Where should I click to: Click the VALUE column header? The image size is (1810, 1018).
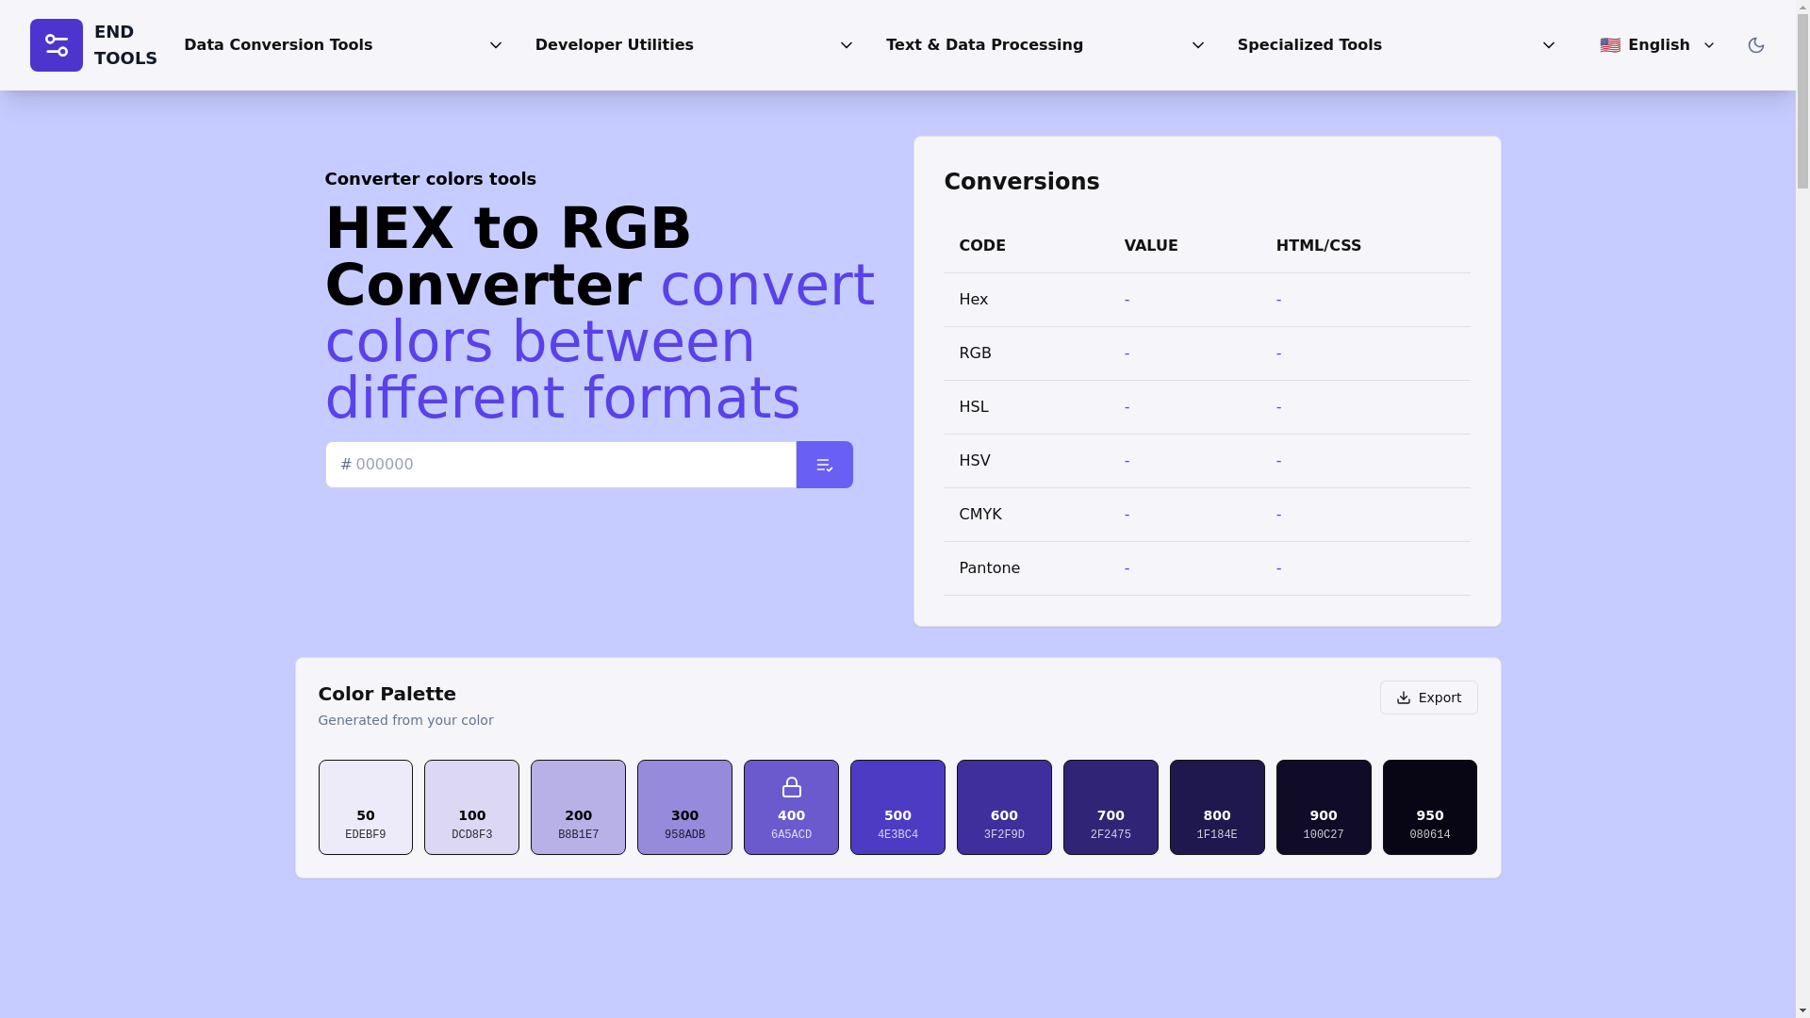point(1151,246)
